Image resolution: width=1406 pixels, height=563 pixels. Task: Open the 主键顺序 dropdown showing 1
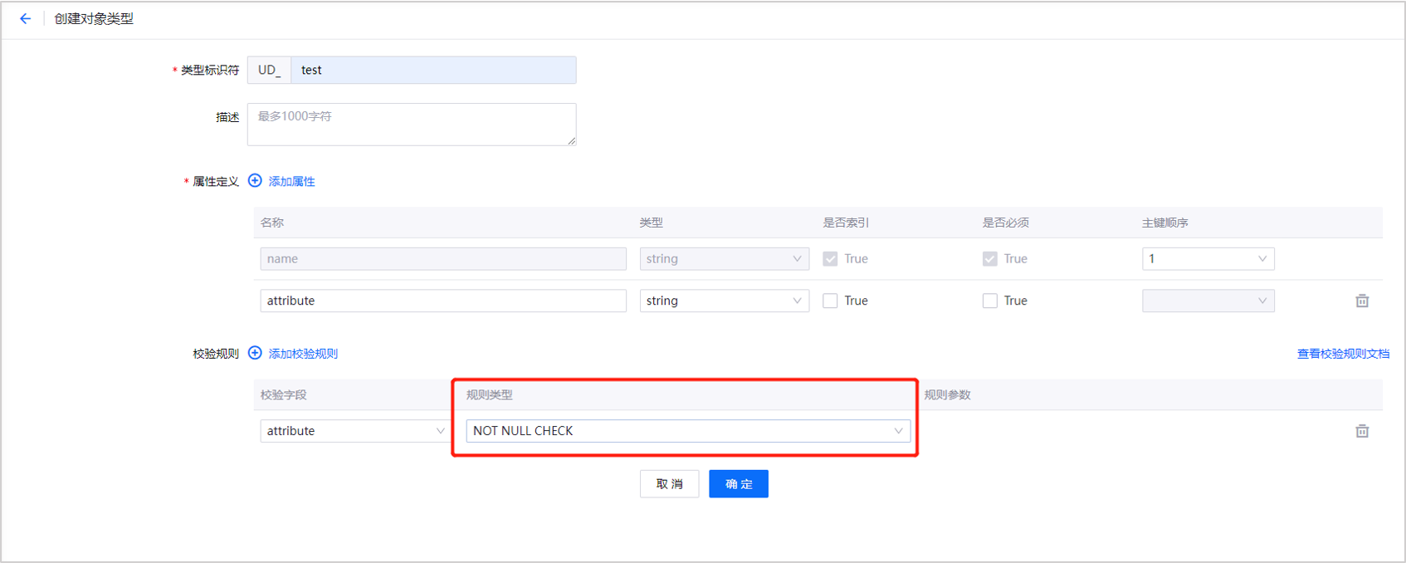pos(1208,259)
